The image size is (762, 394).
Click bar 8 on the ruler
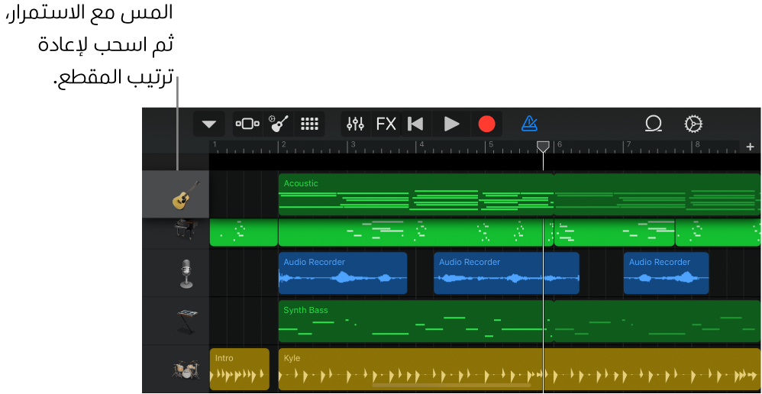point(697,144)
